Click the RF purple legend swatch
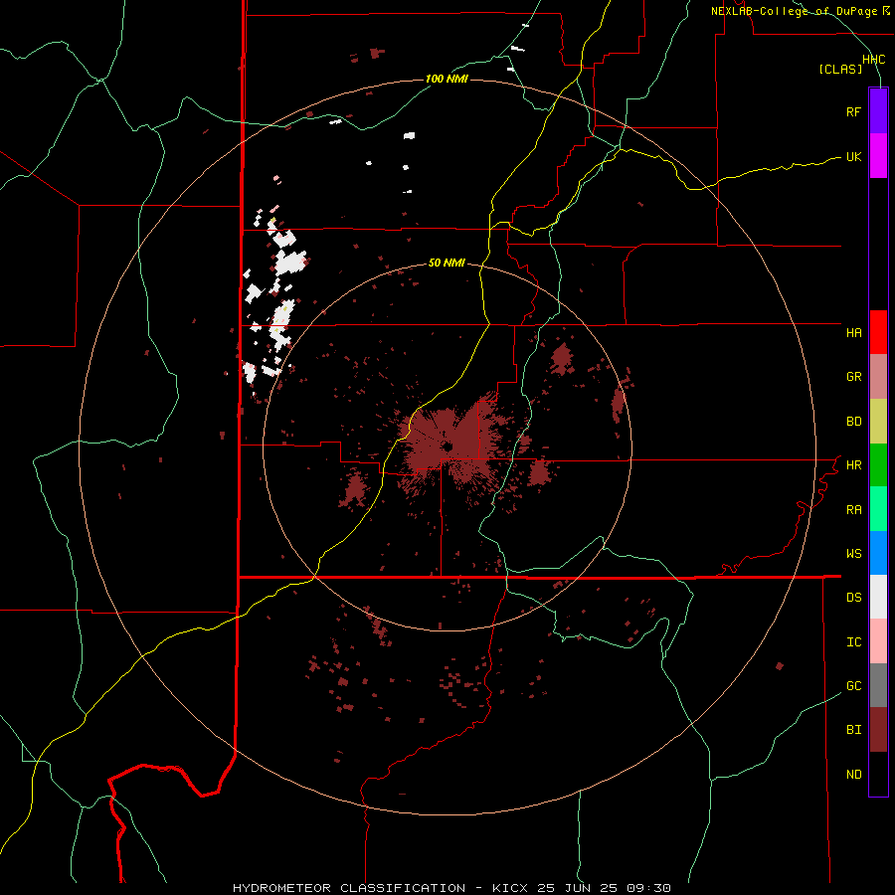The image size is (895, 895). [x=878, y=111]
